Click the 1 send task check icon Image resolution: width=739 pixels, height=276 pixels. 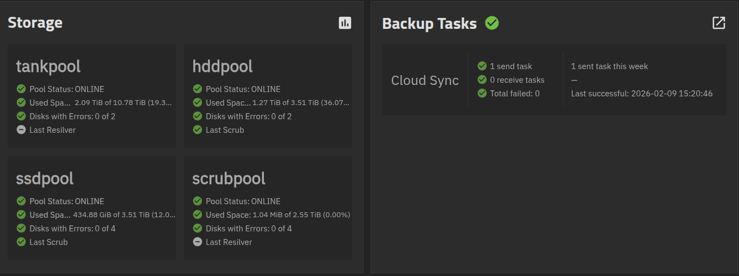pos(482,66)
